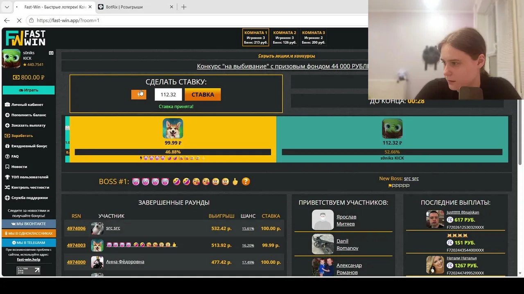Open Александр Романов participant link
This screenshot has height=294, width=524.
coord(349,269)
